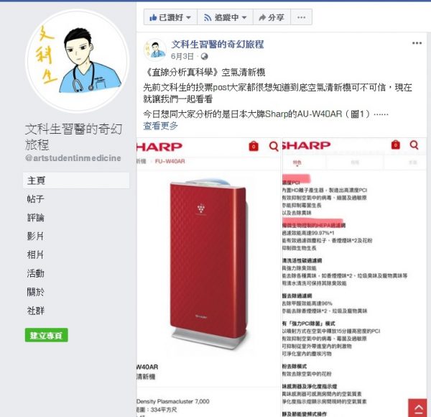The image size is (431, 417).
Task: Click the left Sharp search magnifier icon
Action: tap(274, 146)
